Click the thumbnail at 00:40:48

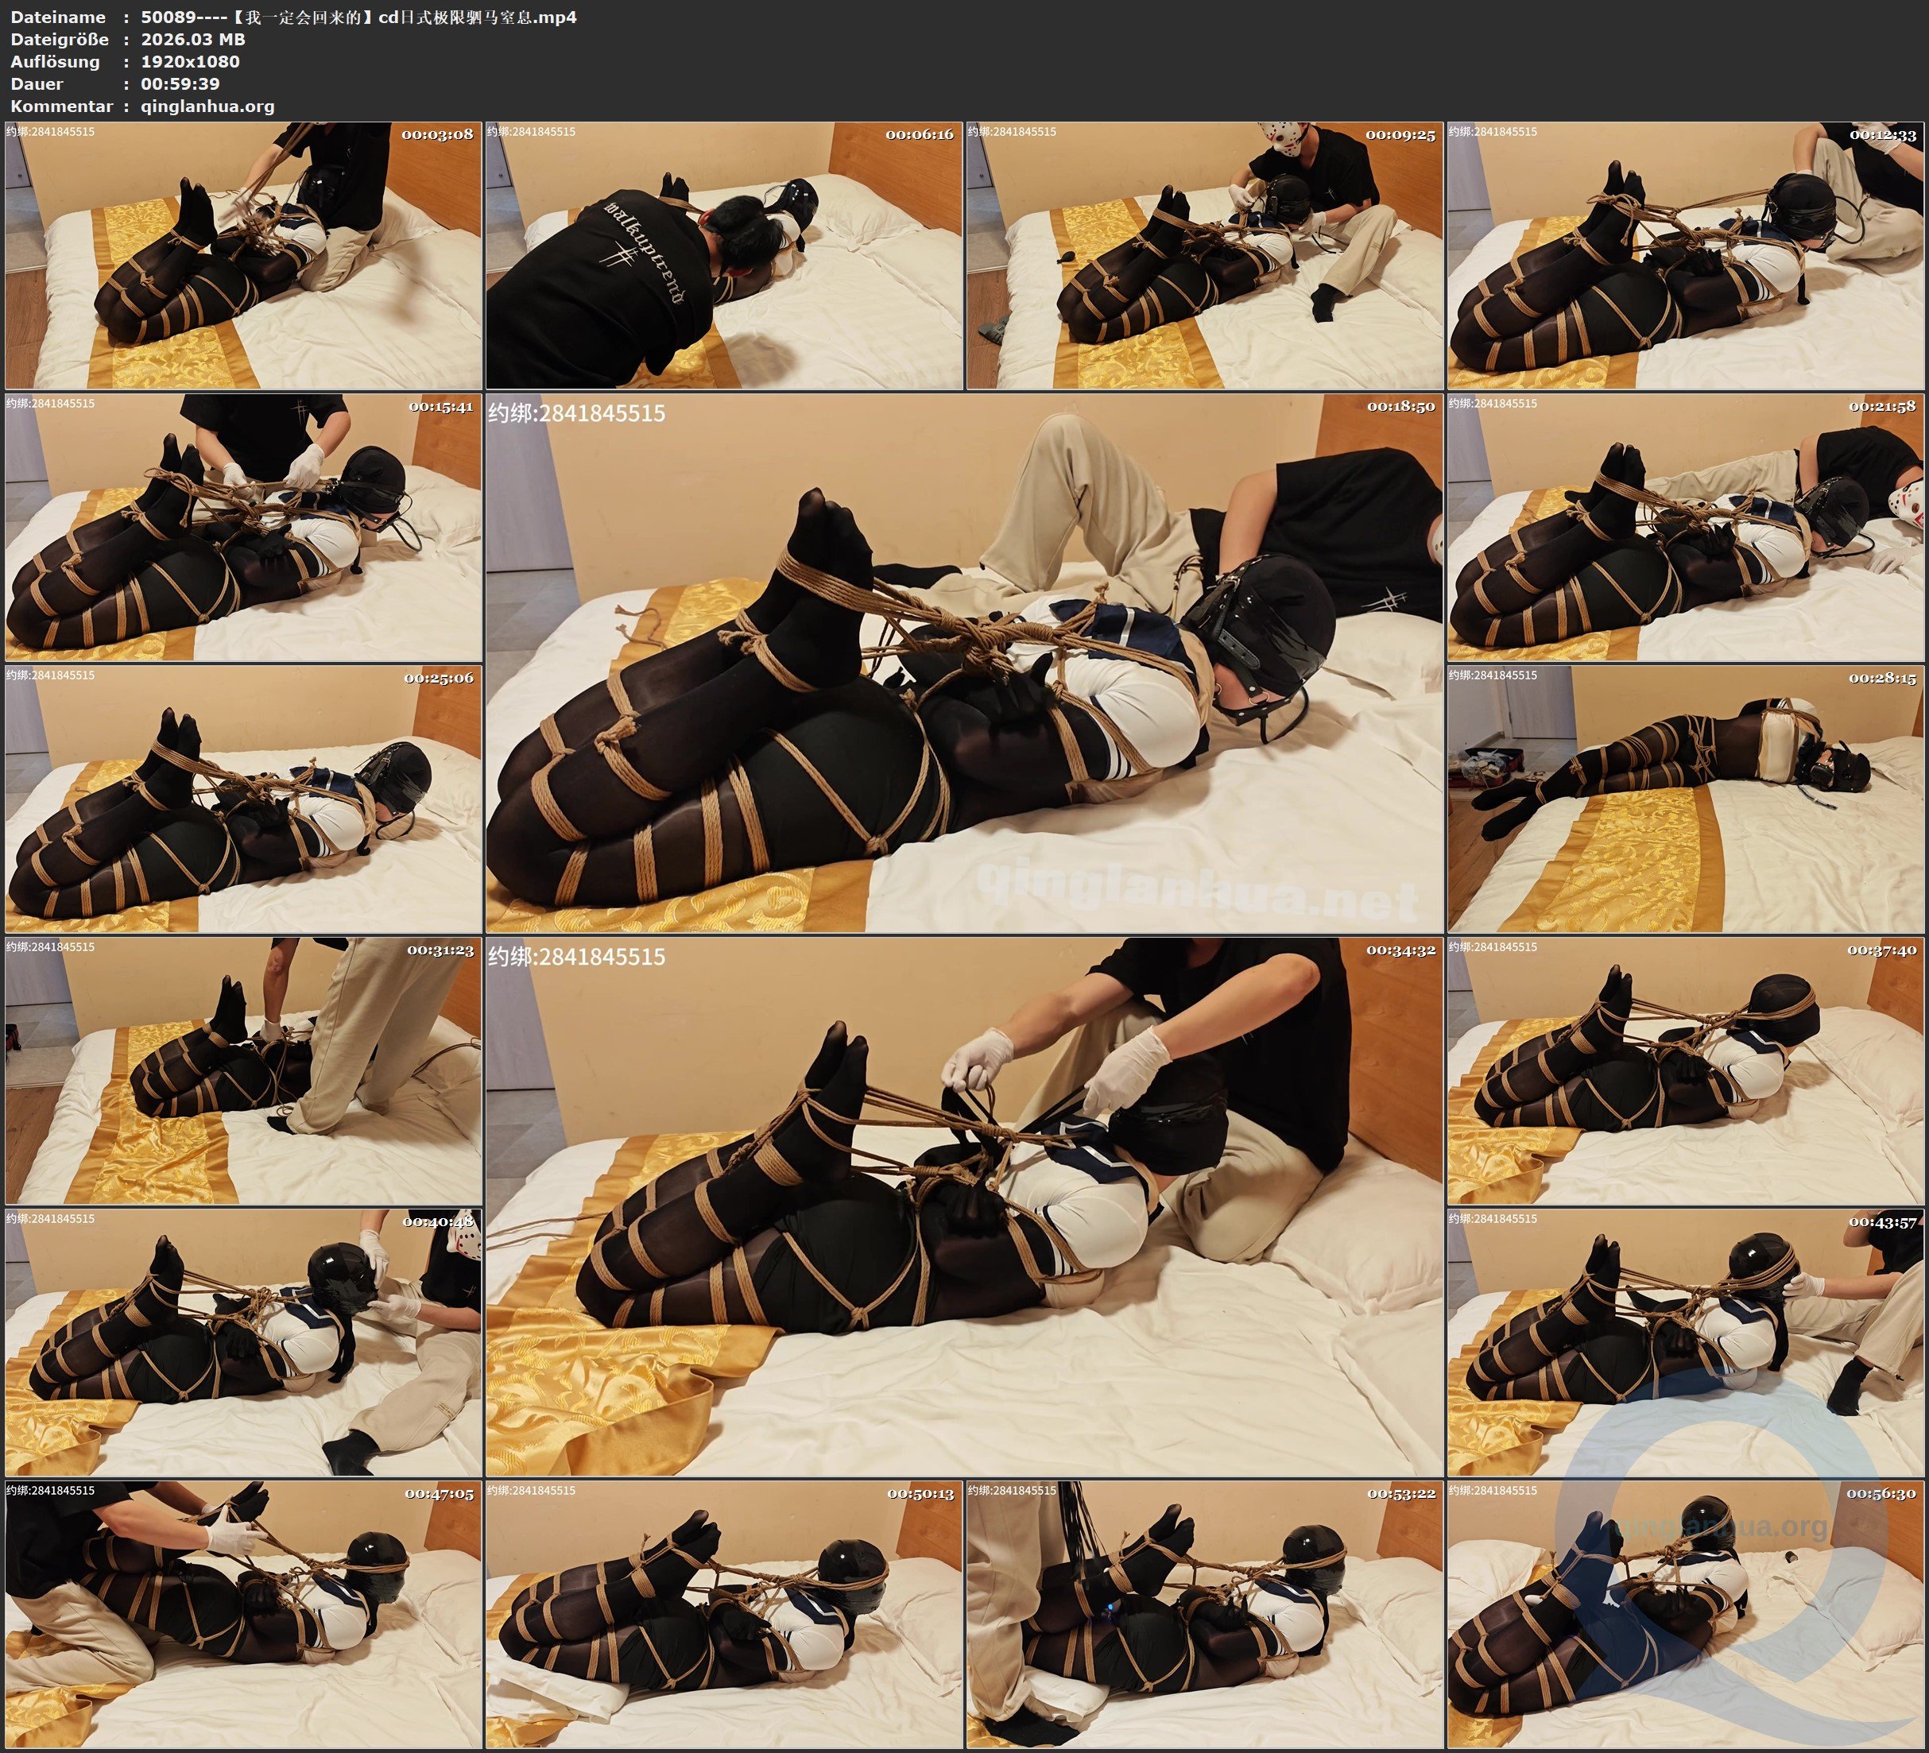pyautogui.click(x=243, y=1342)
